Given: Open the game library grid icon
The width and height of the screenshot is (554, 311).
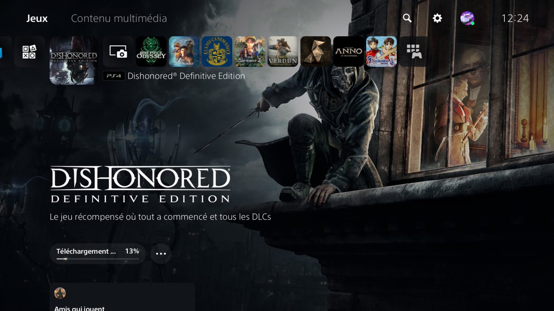Looking at the screenshot, I should (414, 52).
